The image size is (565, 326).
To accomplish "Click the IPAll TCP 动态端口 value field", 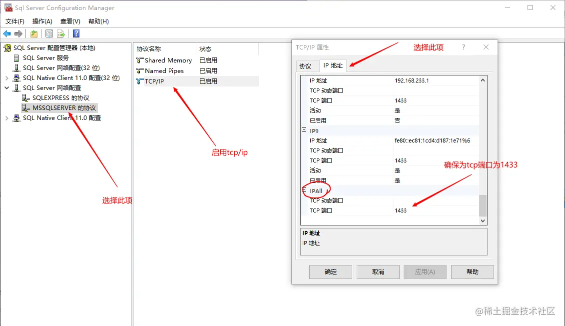I will (x=436, y=200).
